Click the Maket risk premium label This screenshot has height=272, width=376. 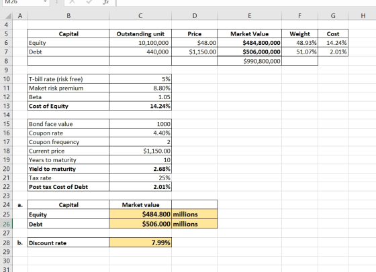(56, 88)
